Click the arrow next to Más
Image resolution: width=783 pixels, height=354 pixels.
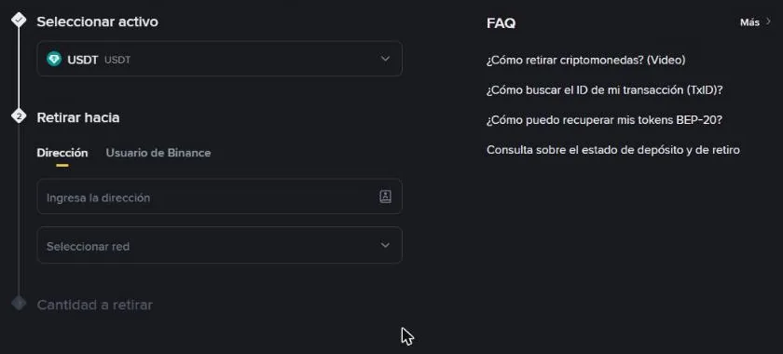[x=768, y=22]
